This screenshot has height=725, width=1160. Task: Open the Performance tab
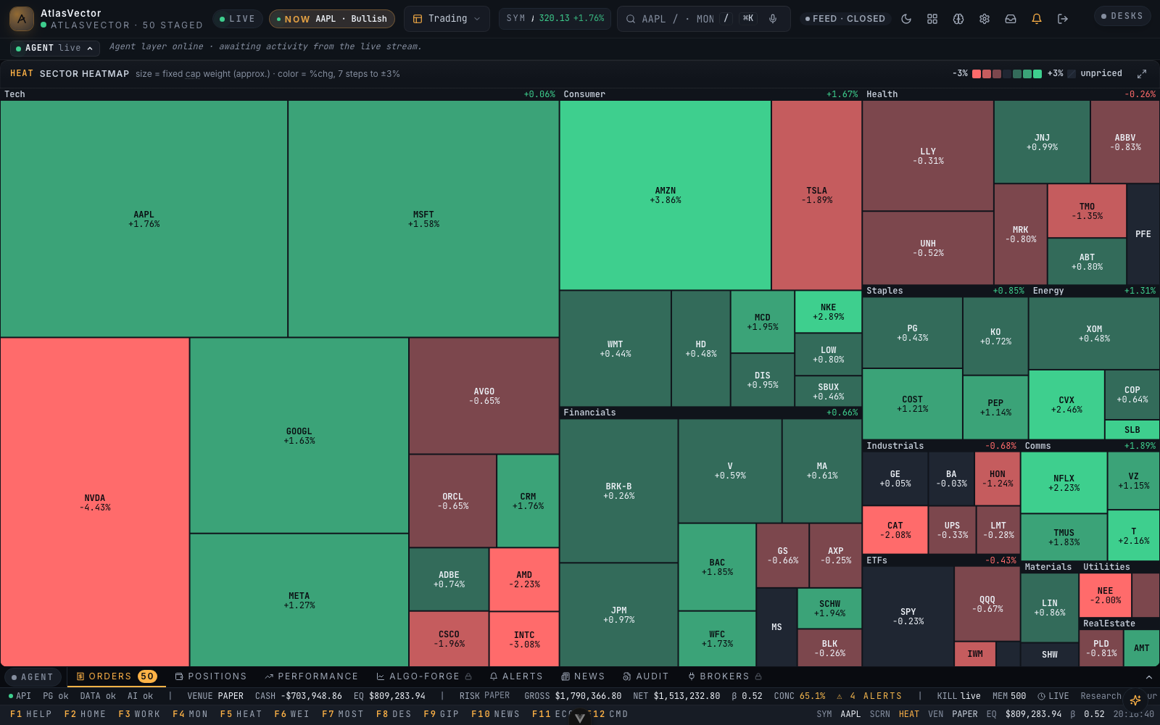coord(312,676)
